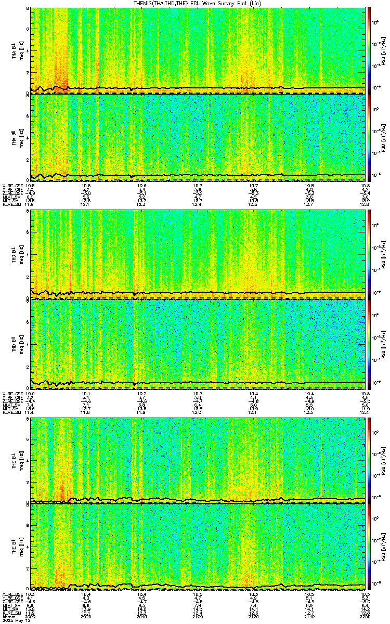The image size is (390, 624).
Task: Click the THD B-perpendicular spectrogram panel
Action: click(198, 254)
